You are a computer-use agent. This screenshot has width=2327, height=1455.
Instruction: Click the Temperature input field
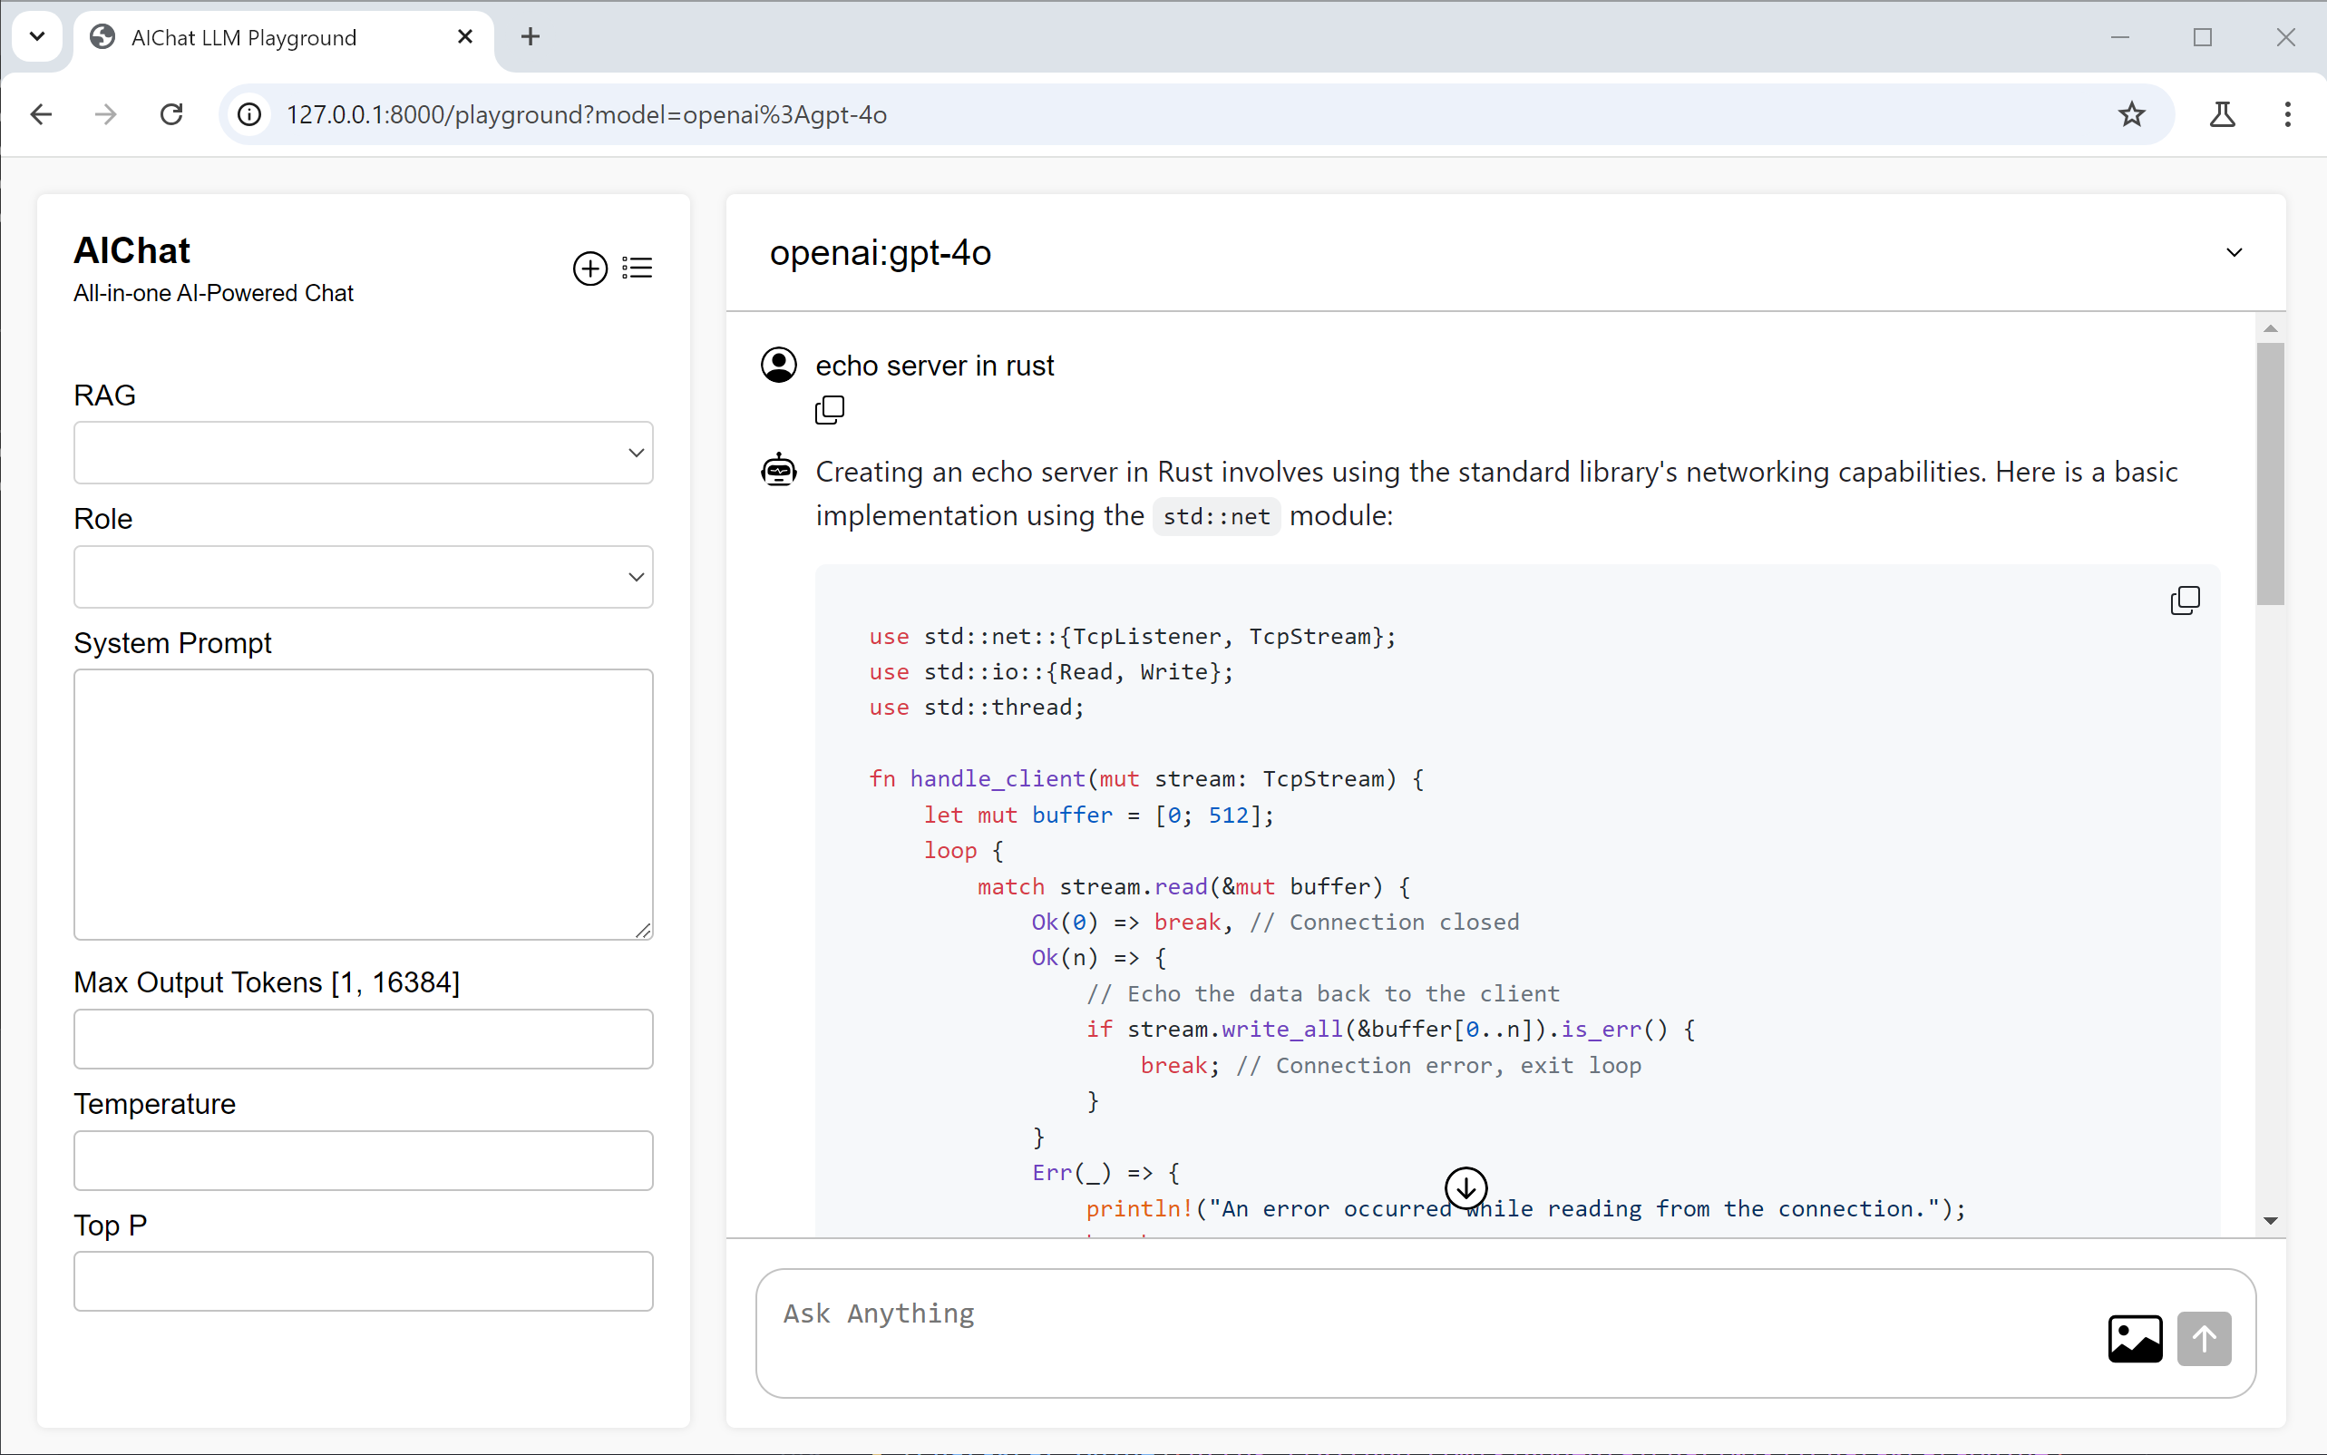click(x=363, y=1159)
